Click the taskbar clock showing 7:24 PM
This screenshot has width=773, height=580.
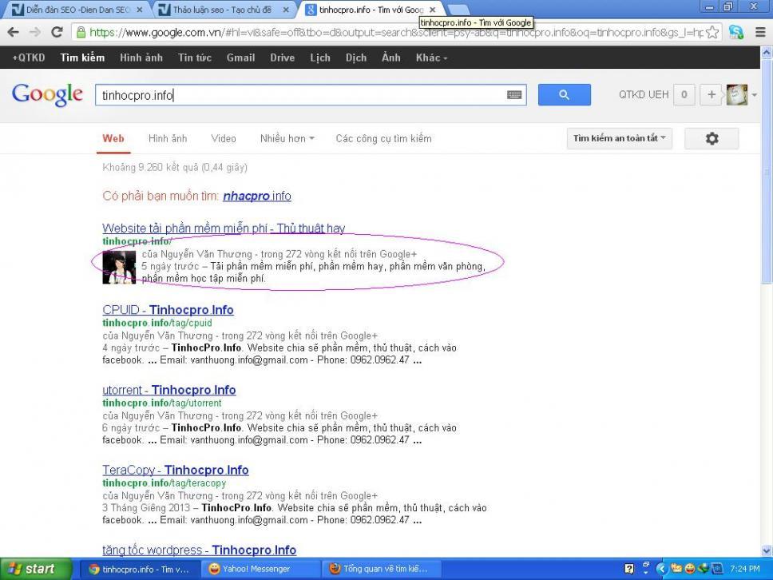point(745,569)
